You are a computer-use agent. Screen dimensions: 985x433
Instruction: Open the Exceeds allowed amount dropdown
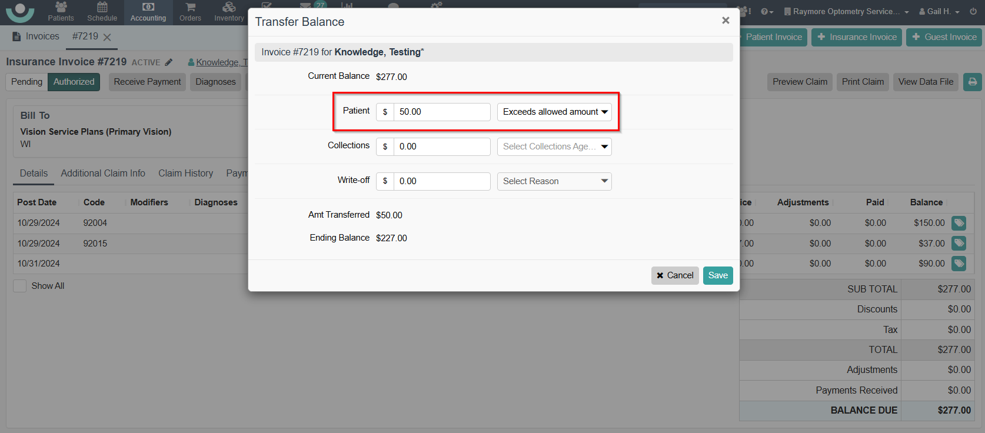554,112
